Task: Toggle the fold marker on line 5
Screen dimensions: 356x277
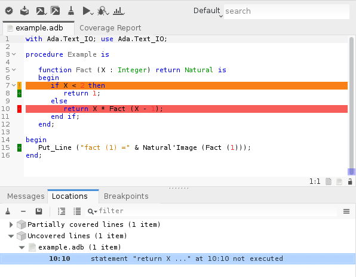Action: point(14,70)
